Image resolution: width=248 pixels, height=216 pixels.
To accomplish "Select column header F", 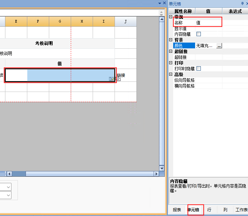I will pyautogui.click(x=38, y=22).
